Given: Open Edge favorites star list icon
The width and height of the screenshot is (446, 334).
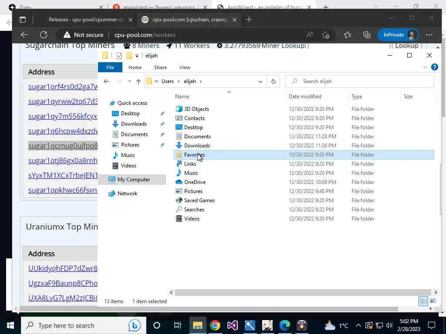Looking at the screenshot, I should (347, 35).
